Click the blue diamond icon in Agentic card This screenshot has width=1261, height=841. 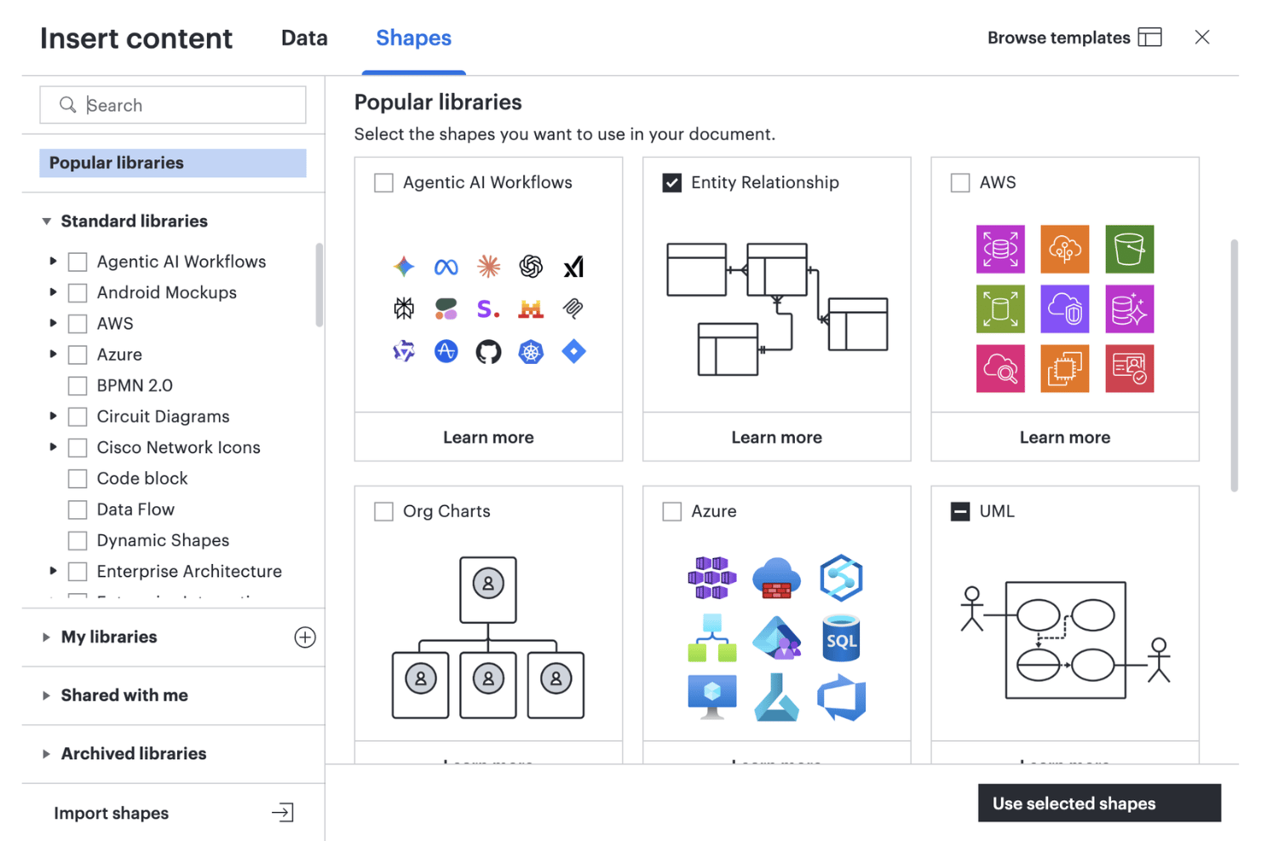click(573, 351)
